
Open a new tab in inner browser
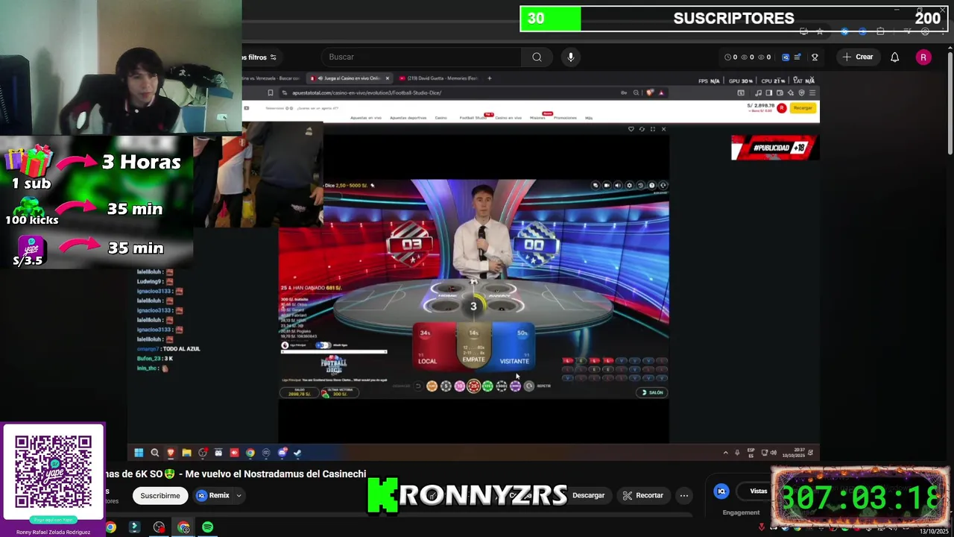[490, 78]
